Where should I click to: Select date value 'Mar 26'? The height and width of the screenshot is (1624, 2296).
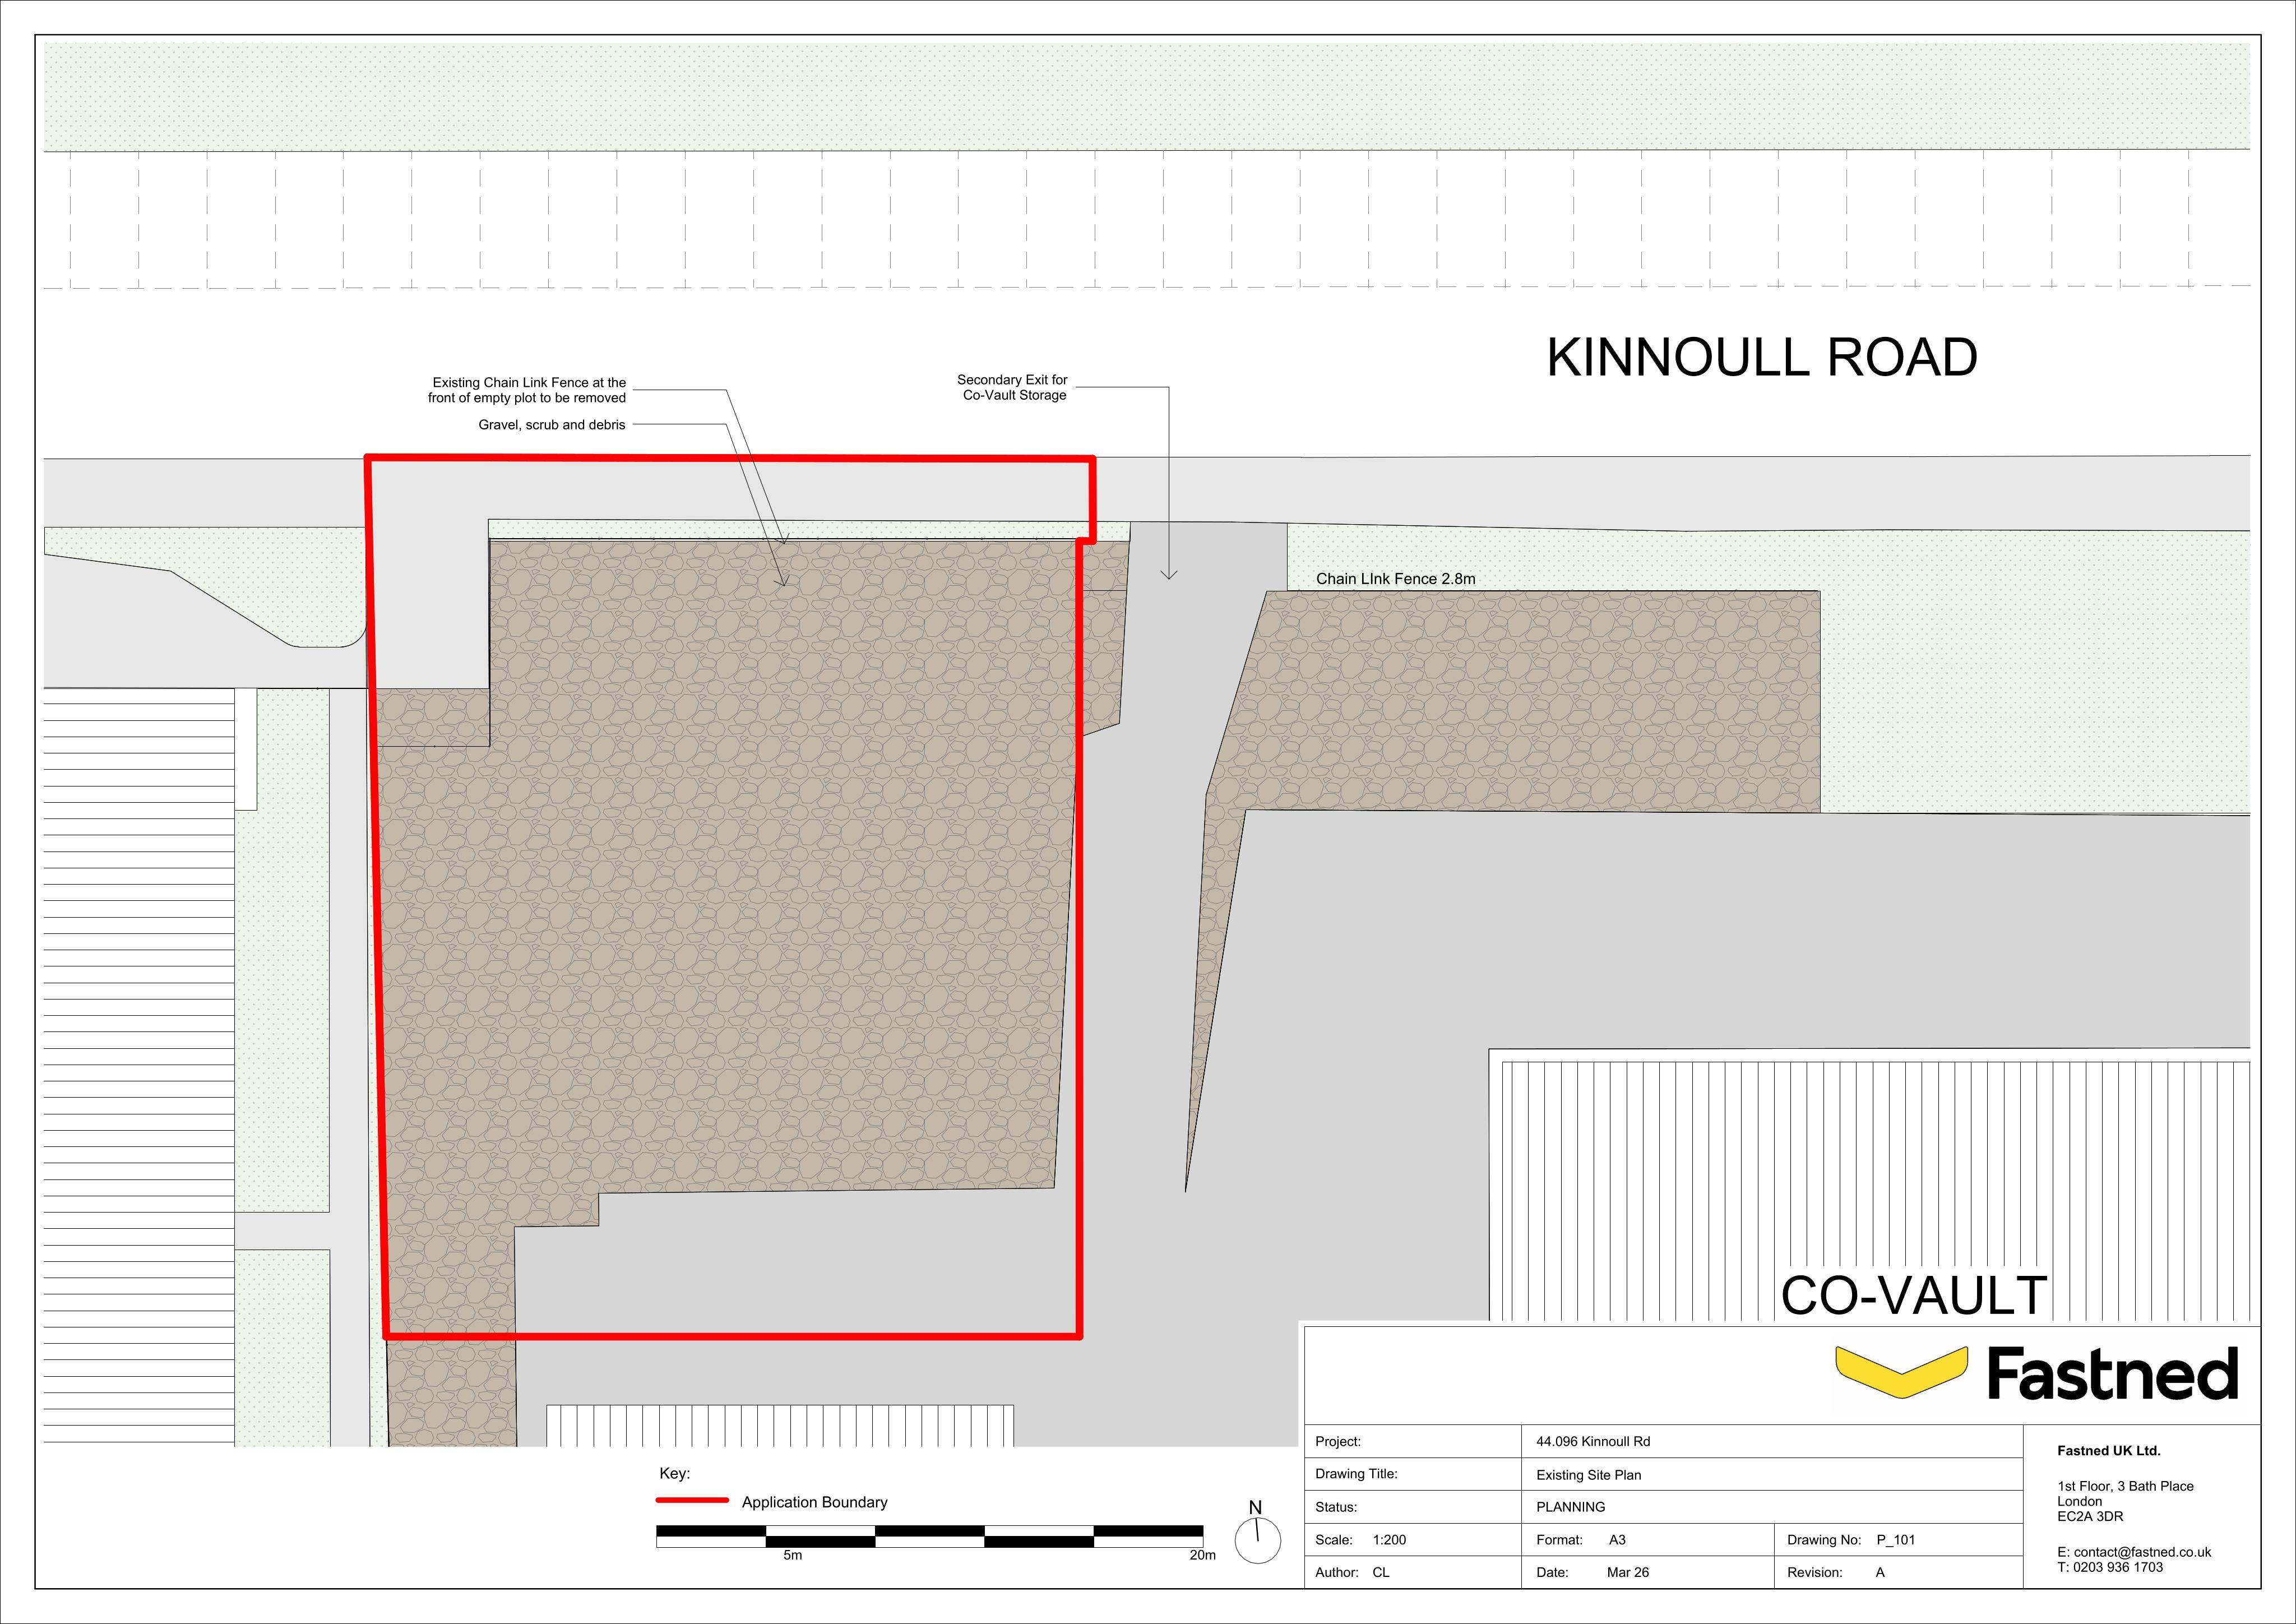point(1628,1572)
